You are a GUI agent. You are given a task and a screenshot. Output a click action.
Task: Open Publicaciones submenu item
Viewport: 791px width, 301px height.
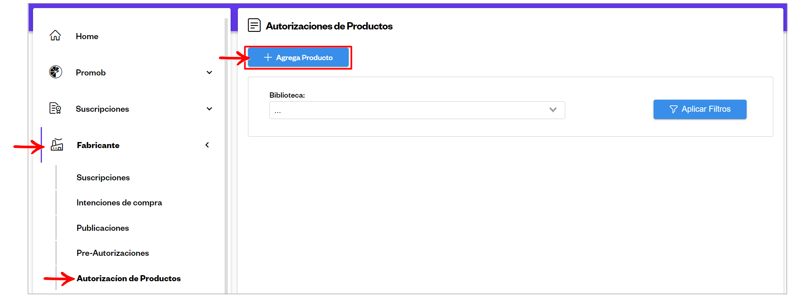pyautogui.click(x=103, y=228)
